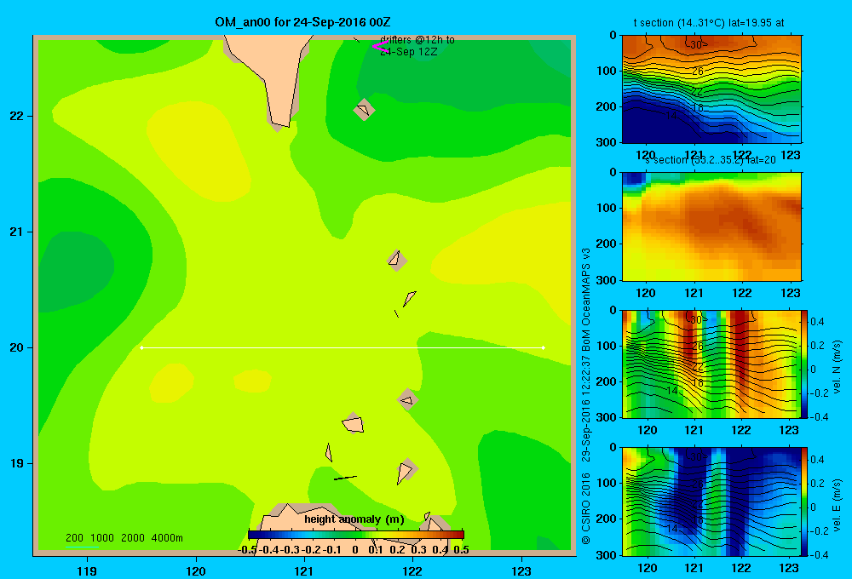Click the 's section (33.2..35.2) lat=20' title

tap(711, 160)
